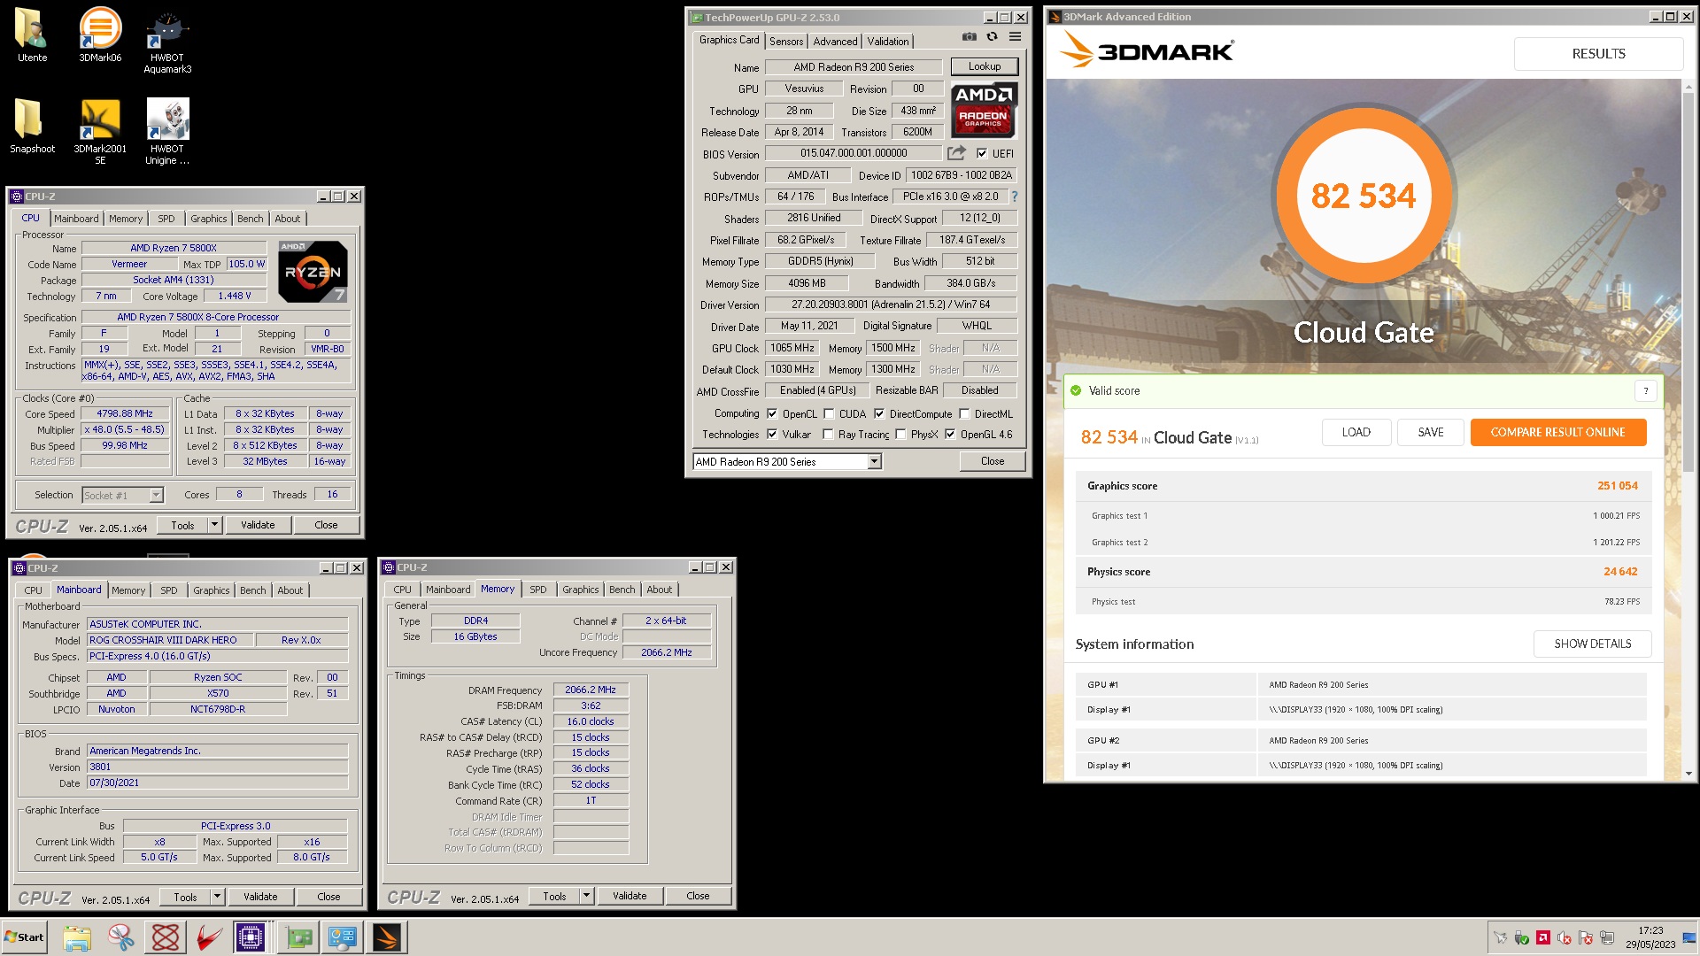Viewport: 1700px width, 956px height.
Task: Click AMD Radeon software tray icon
Action: (1542, 938)
